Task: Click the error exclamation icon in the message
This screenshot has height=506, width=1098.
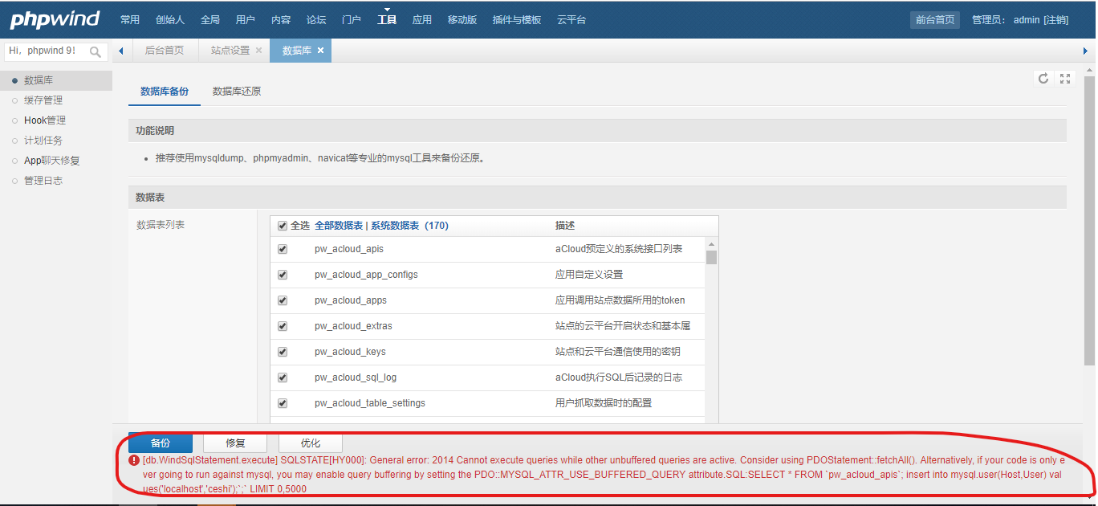Action: tap(134, 460)
